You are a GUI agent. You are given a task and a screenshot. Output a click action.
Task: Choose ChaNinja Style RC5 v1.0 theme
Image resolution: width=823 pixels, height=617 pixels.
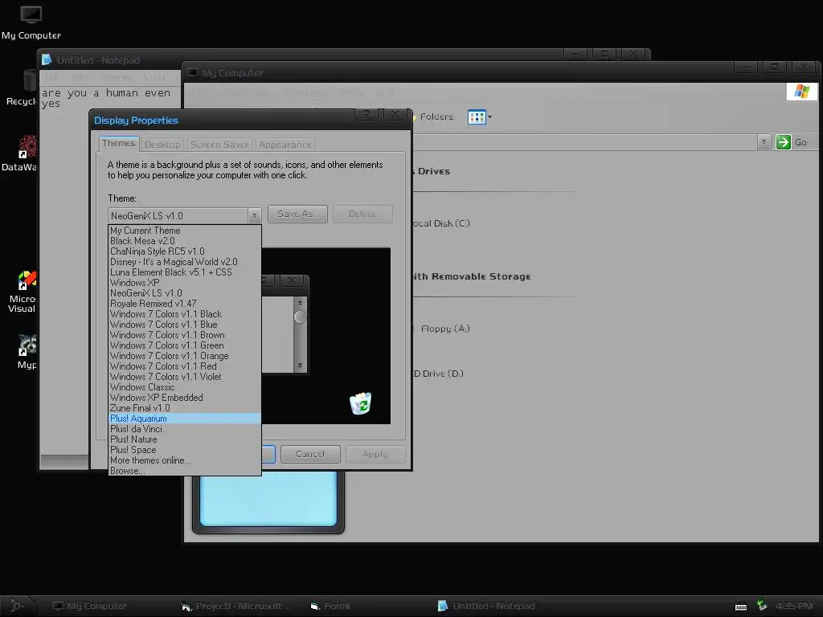(185, 251)
